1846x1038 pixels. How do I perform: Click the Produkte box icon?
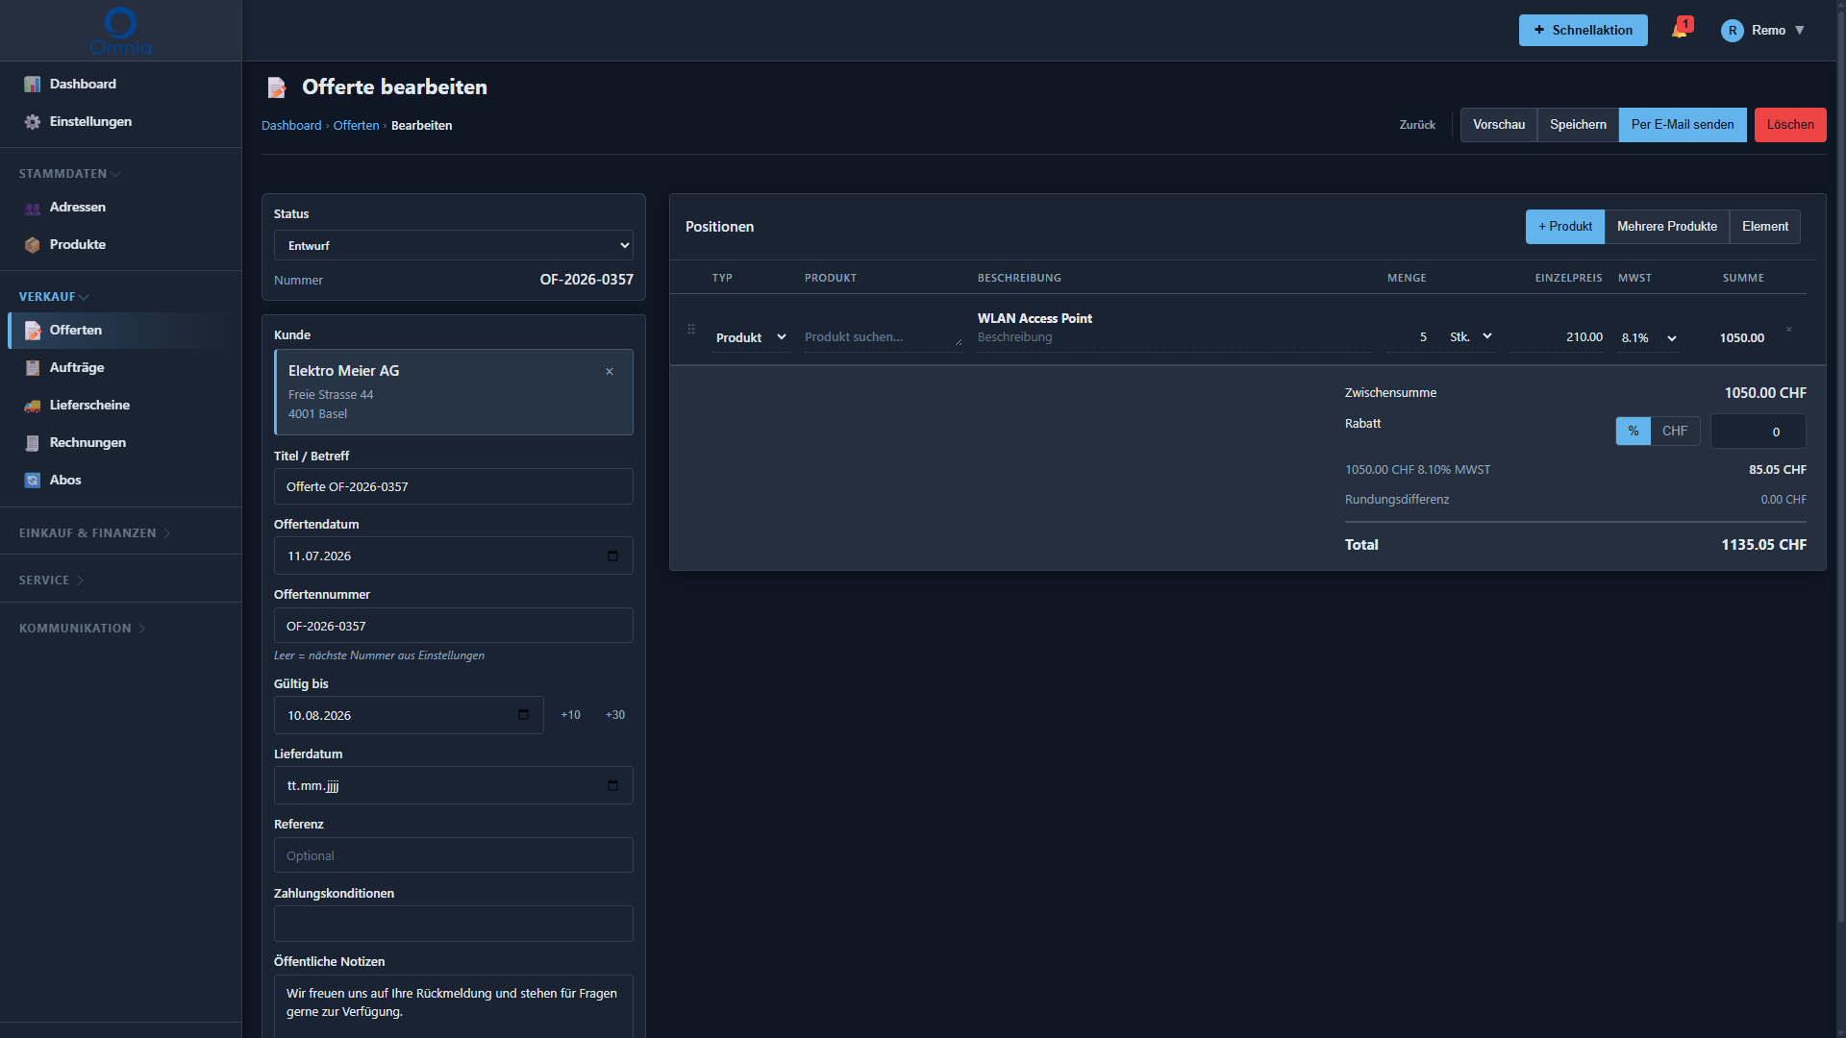(33, 245)
